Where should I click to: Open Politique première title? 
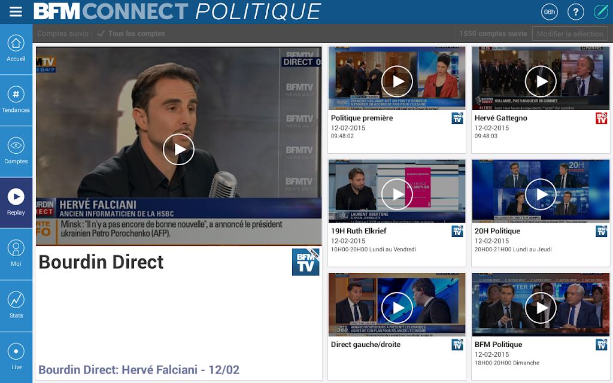point(362,118)
